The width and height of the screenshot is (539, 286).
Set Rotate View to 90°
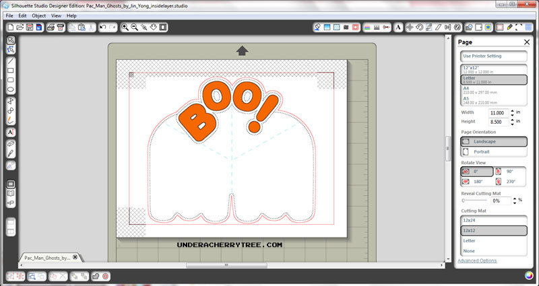point(510,172)
